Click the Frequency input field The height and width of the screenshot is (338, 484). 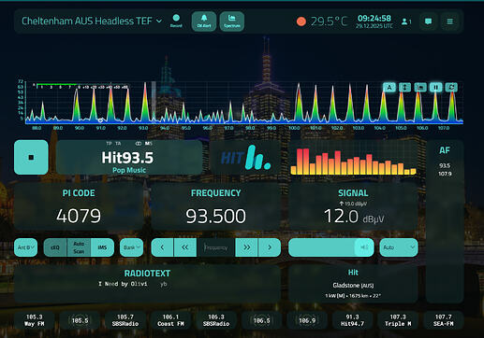click(215, 247)
